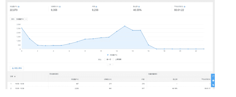Click the x-axis label 22

point(196,51)
